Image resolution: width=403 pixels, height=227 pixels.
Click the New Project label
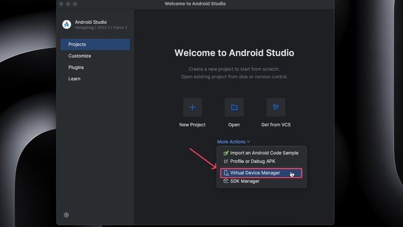[x=192, y=125]
